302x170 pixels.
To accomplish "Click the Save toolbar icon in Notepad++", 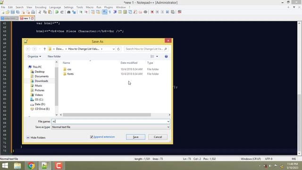I will pos(13,12).
